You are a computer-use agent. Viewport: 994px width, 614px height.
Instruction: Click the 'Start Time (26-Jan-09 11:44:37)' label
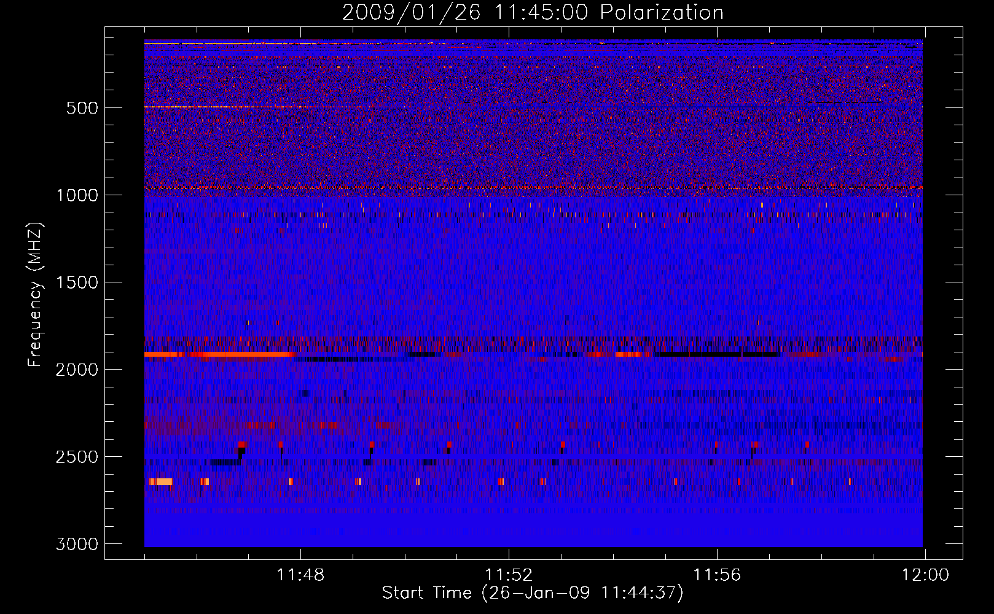[x=533, y=593]
